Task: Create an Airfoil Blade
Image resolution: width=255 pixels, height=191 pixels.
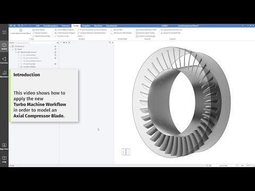Action: (38, 30)
